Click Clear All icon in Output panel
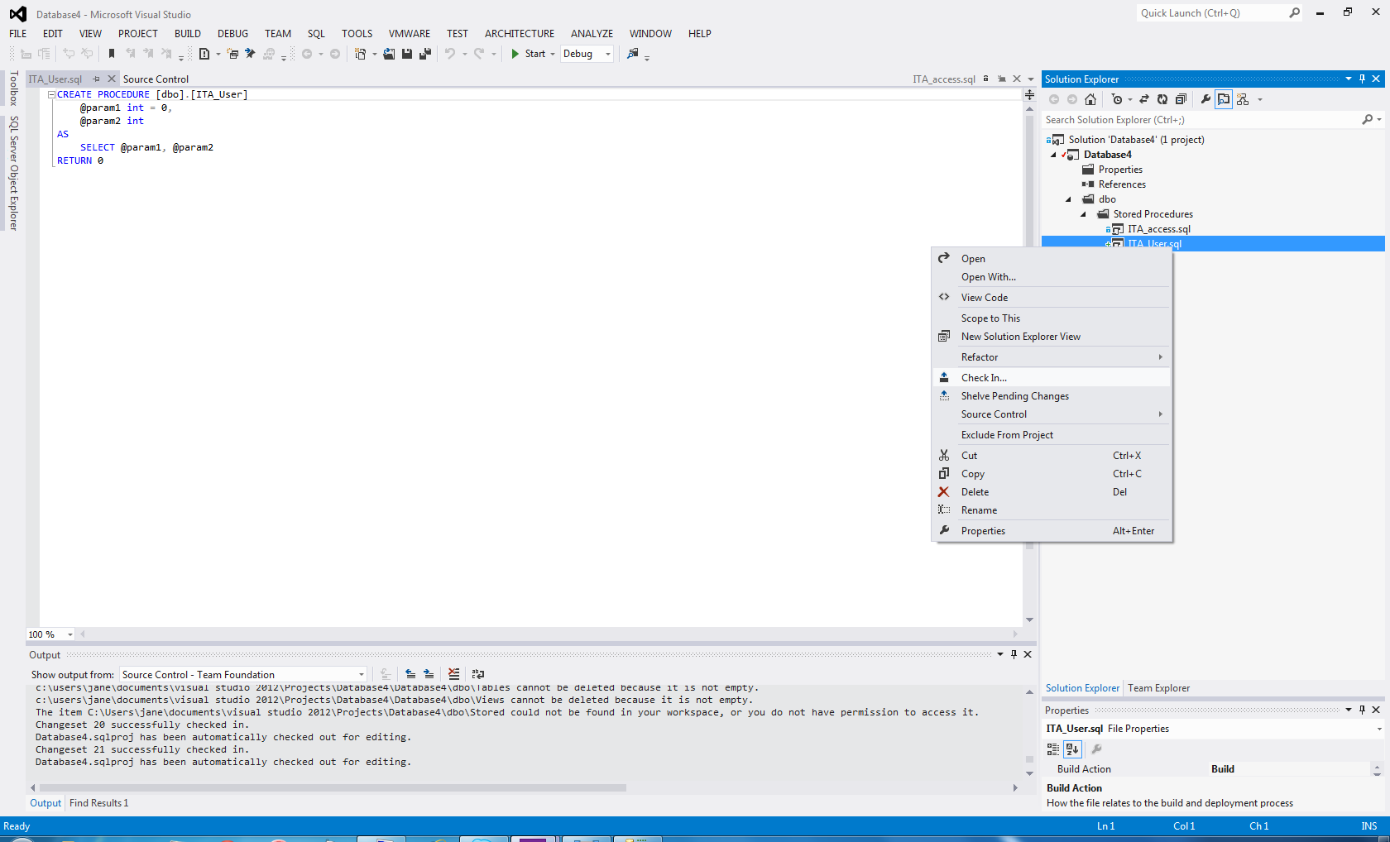Viewport: 1390px width, 842px height. click(454, 674)
